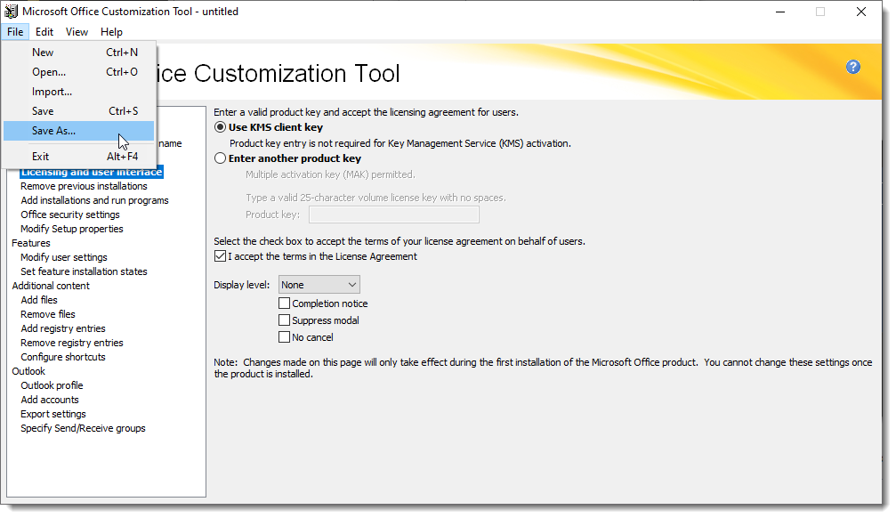Click the Product key input field
This screenshot has height=518, width=896.
point(393,214)
